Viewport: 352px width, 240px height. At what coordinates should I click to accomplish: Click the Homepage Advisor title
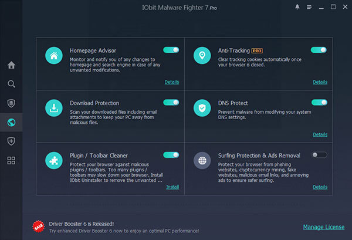coord(93,50)
